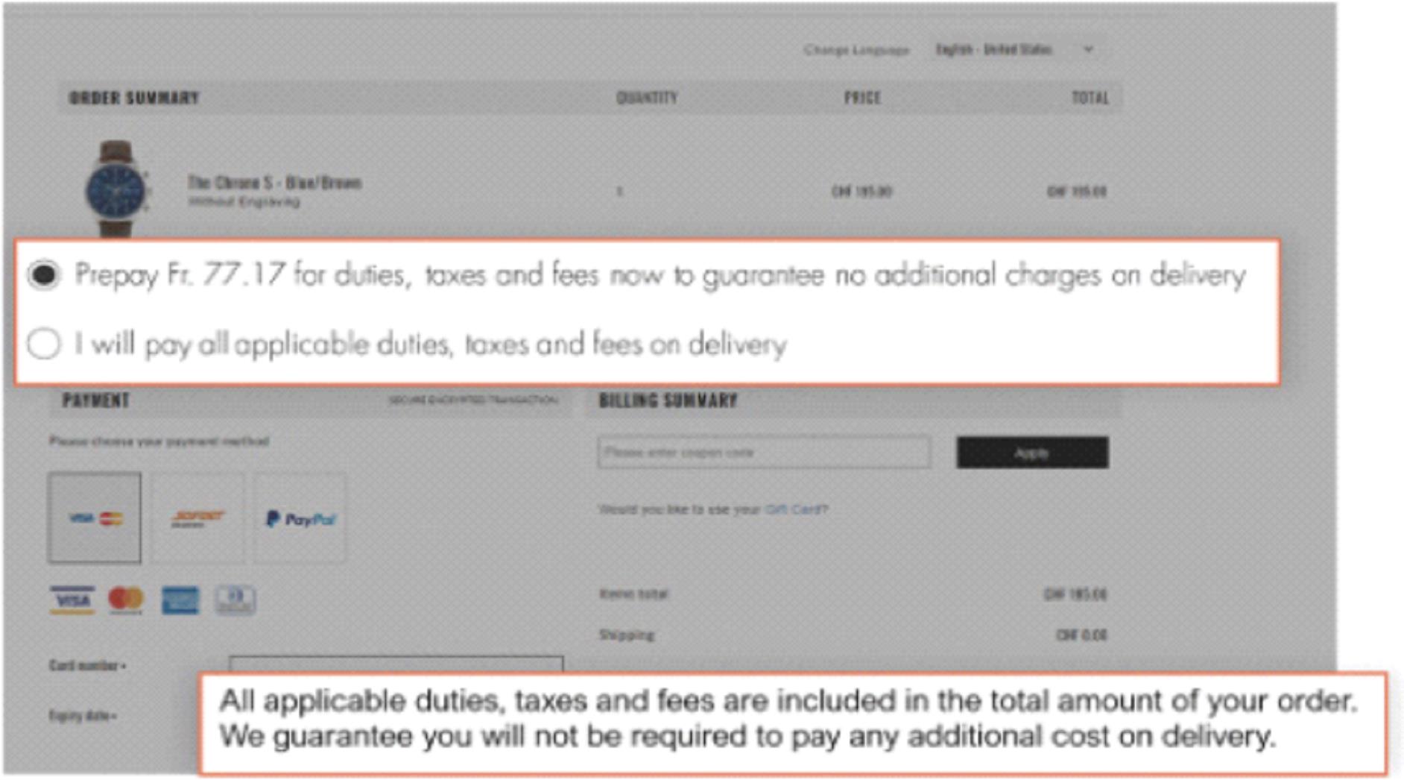This screenshot has height=780, width=1404.
Task: Click the Mastercard logo
Action: pos(125,600)
